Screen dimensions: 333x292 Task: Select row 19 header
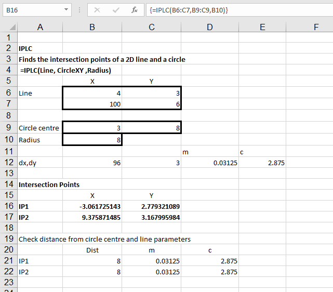click(x=8, y=239)
